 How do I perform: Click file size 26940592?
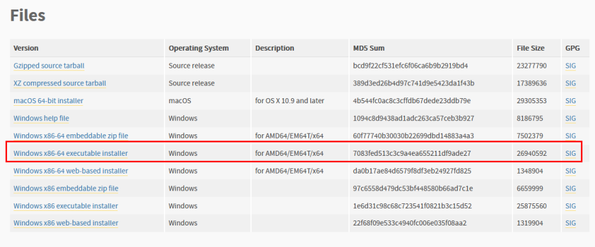pos(531,153)
